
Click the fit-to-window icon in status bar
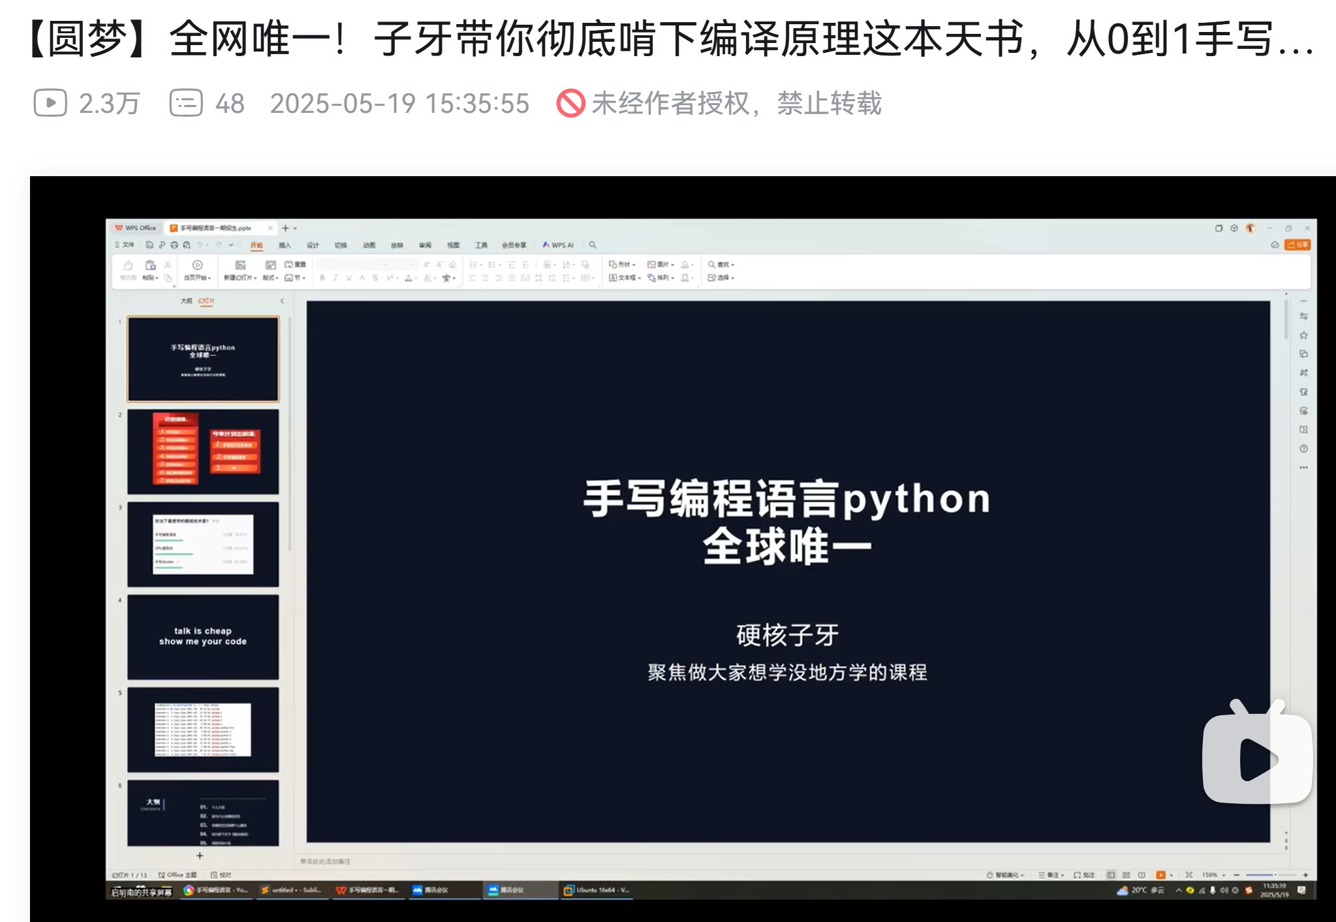tap(1188, 875)
